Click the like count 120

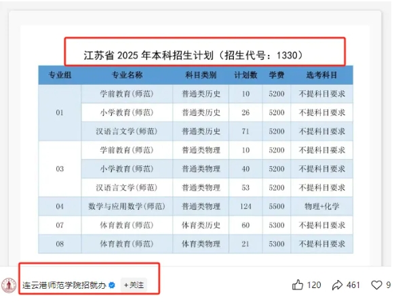(x=314, y=285)
